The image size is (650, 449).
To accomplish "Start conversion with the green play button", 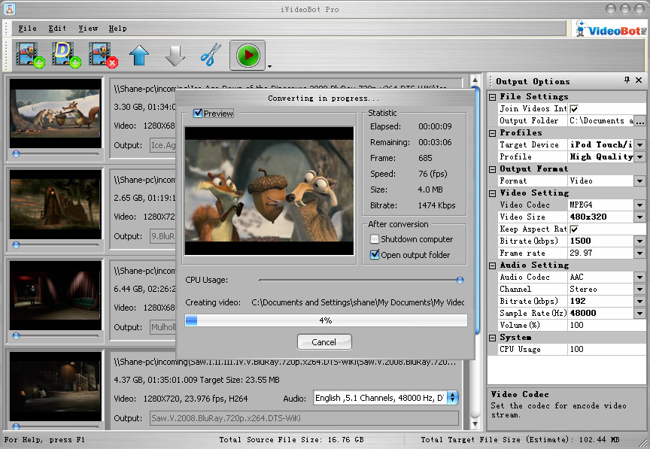I will pos(248,55).
